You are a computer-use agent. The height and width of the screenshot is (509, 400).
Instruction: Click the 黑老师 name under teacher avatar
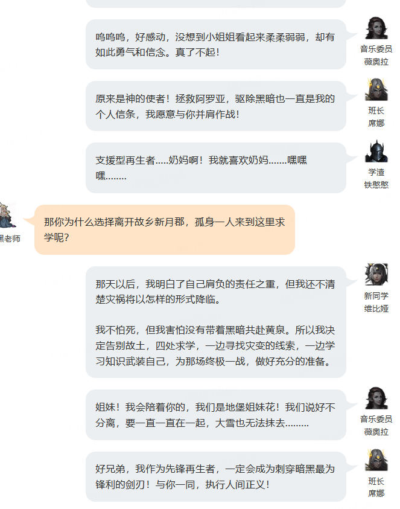tap(10, 238)
